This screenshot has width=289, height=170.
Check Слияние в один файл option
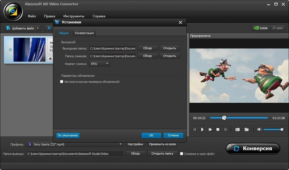tap(181, 154)
